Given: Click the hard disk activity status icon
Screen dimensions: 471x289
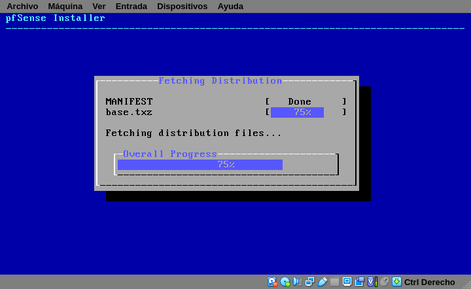Looking at the screenshot, I should coord(272,282).
